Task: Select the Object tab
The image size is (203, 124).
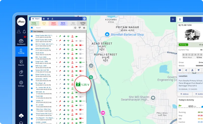Action: coord(36,19)
